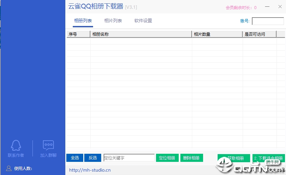Click the 相片数量 column header

pyautogui.click(x=217, y=34)
